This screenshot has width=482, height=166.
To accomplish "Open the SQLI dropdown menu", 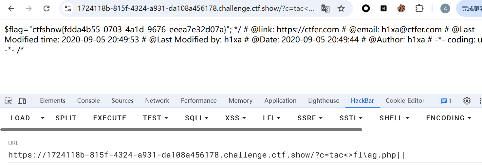I will coord(196,118).
